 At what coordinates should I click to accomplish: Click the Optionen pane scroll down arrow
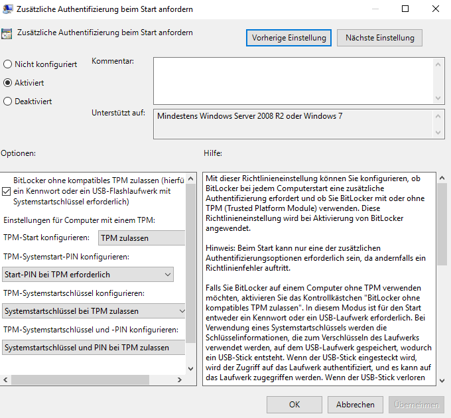(190, 368)
